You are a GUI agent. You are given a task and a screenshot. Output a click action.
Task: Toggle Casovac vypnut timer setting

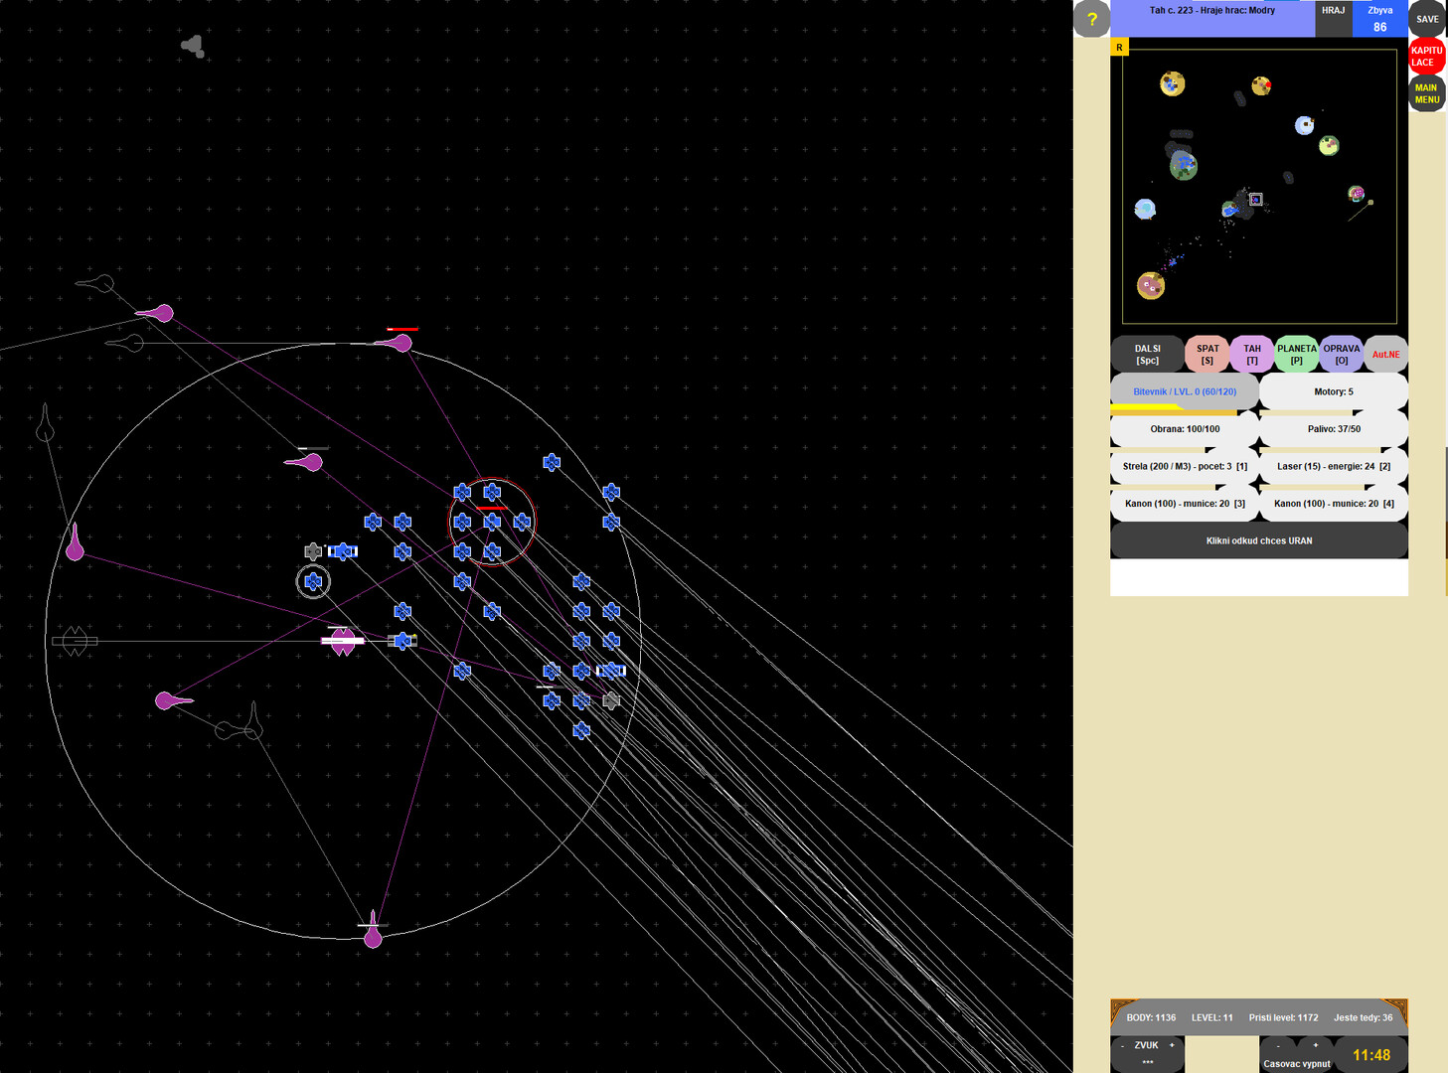click(1296, 1063)
